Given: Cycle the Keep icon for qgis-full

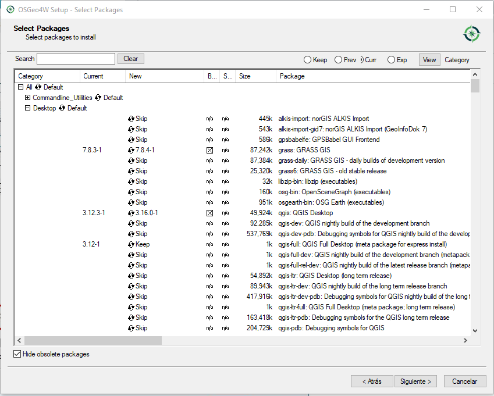Looking at the screenshot, I should click(131, 245).
